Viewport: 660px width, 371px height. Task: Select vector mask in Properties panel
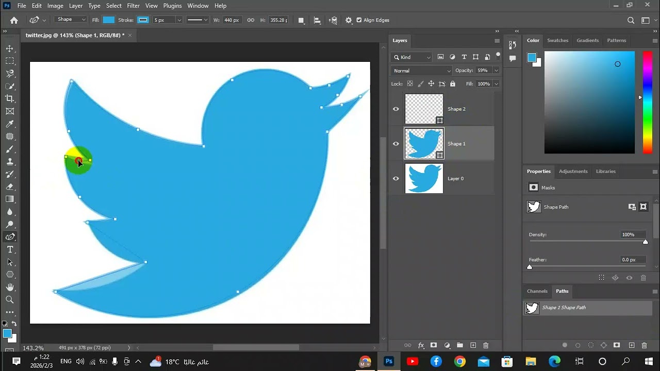pos(643,207)
